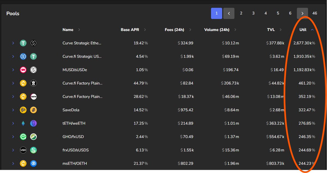The height and width of the screenshot is (173, 327).
Task: Expand the msETH/OETH pool row
Action: point(13,163)
